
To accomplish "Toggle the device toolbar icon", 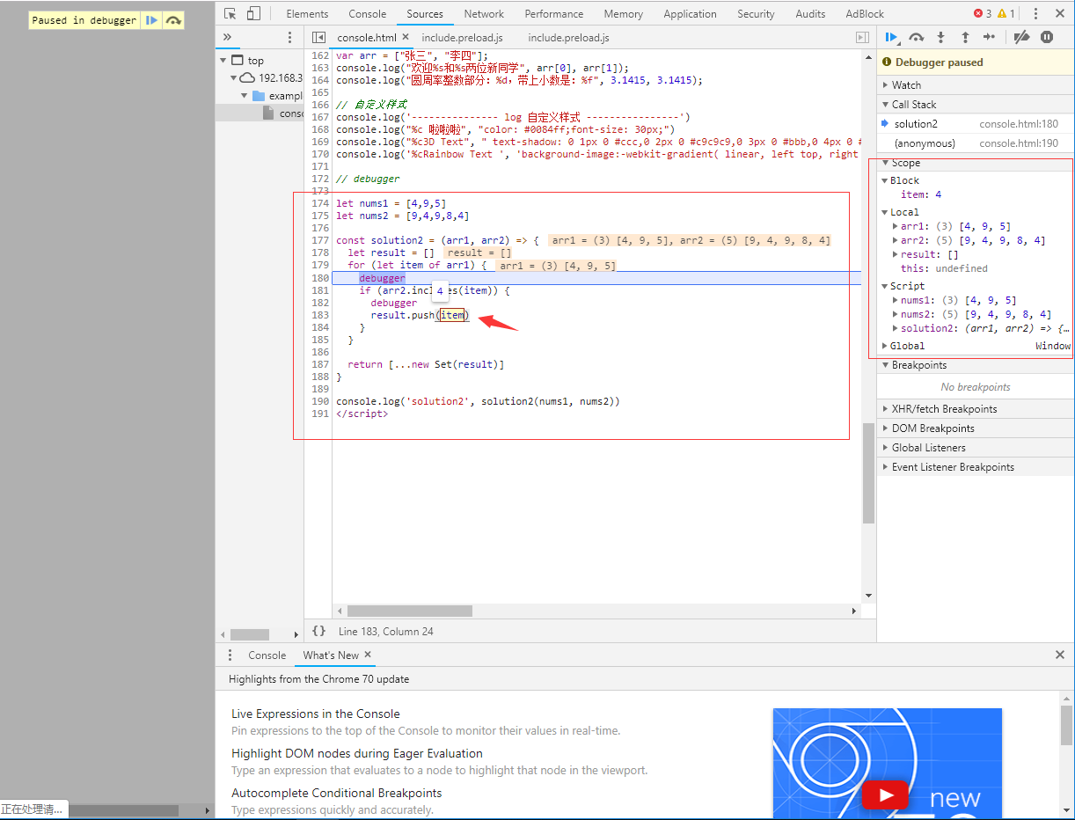I will [253, 13].
